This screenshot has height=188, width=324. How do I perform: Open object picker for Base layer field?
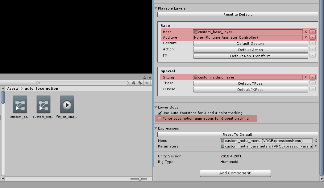306,32
